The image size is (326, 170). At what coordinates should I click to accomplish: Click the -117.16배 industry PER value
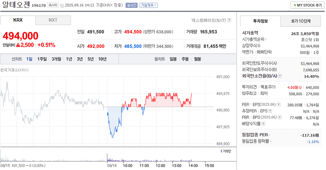pos(310,135)
